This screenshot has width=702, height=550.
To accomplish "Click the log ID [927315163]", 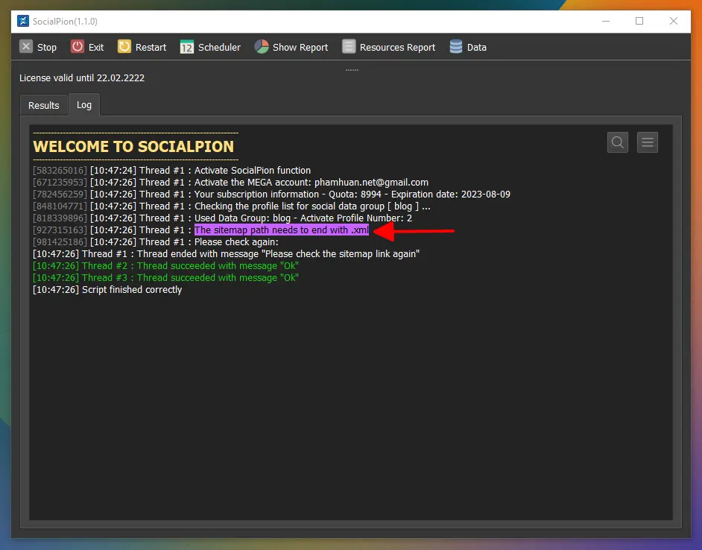I will point(60,230).
